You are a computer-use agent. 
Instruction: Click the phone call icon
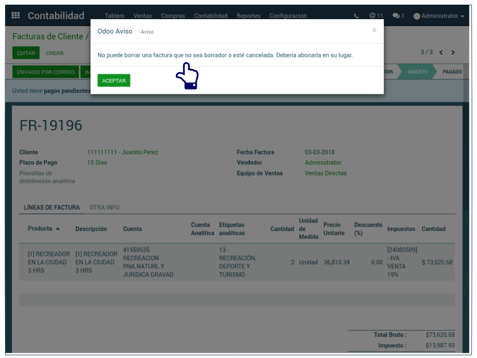[357, 16]
